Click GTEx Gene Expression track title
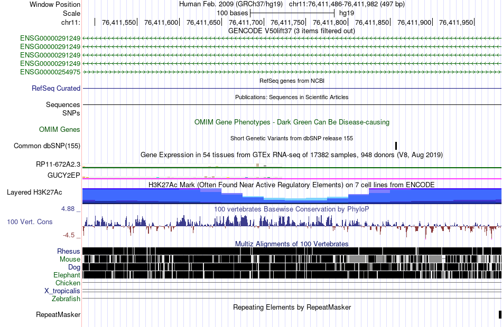Image resolution: width=502 pixels, height=327 pixels. pyautogui.click(x=292, y=155)
